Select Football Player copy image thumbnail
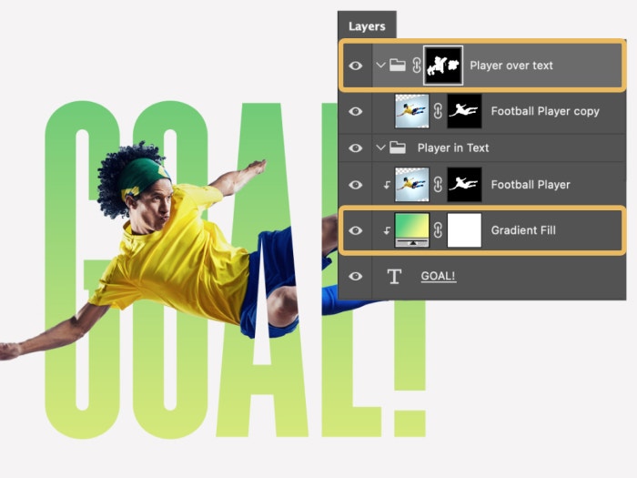The image size is (637, 478). tap(412, 111)
